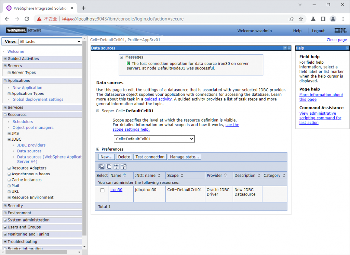This screenshot has width=350, height=255.
Task: Collapse the Scope section
Action: (97, 111)
